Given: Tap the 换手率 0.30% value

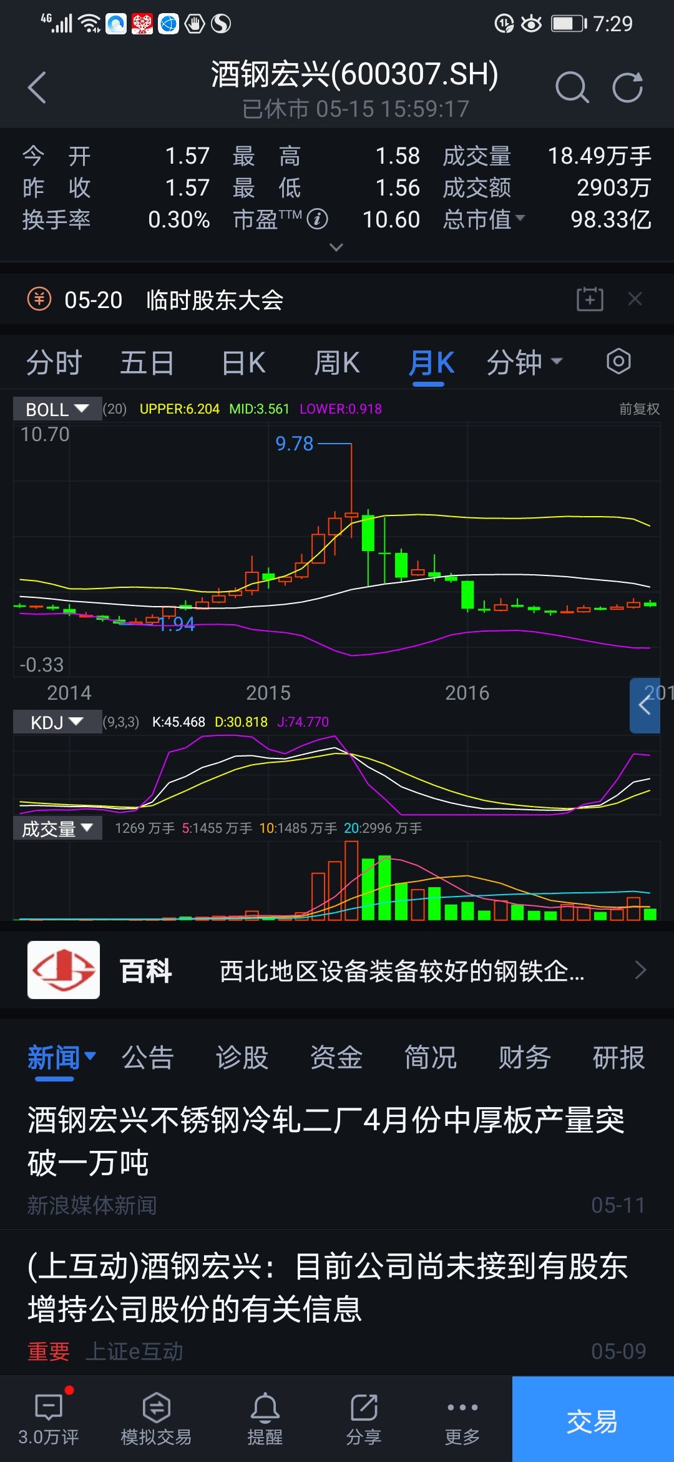Looking at the screenshot, I should click(178, 219).
